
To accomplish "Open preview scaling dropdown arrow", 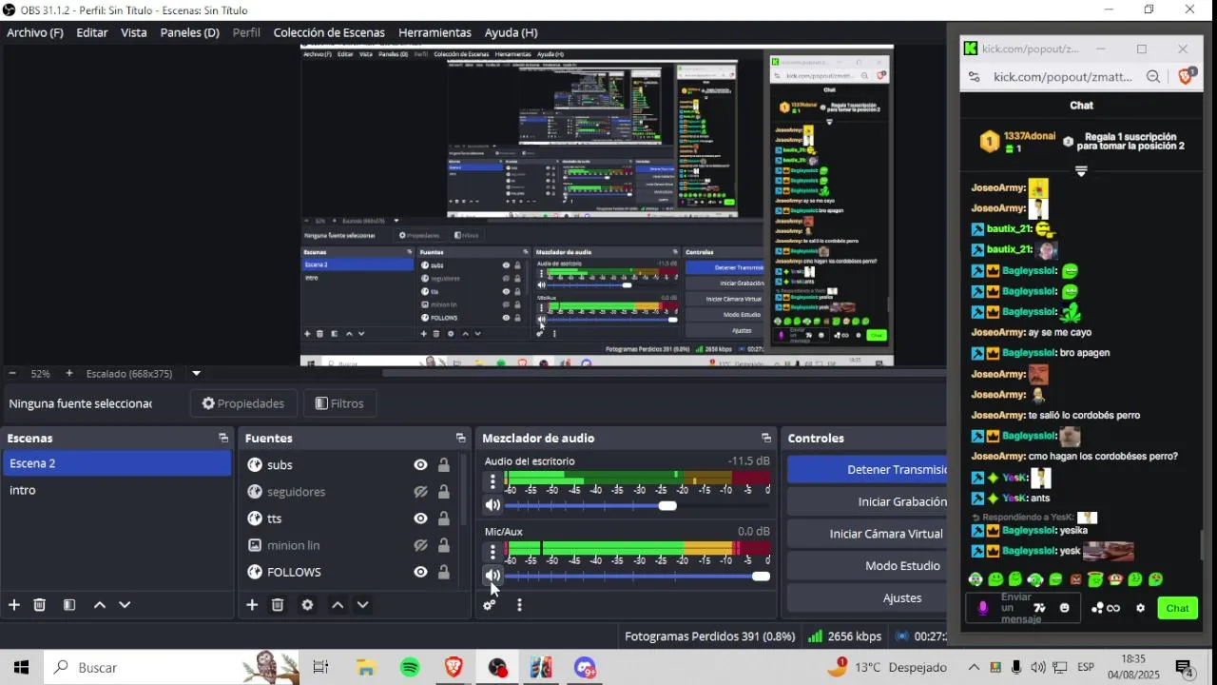I will click(196, 374).
